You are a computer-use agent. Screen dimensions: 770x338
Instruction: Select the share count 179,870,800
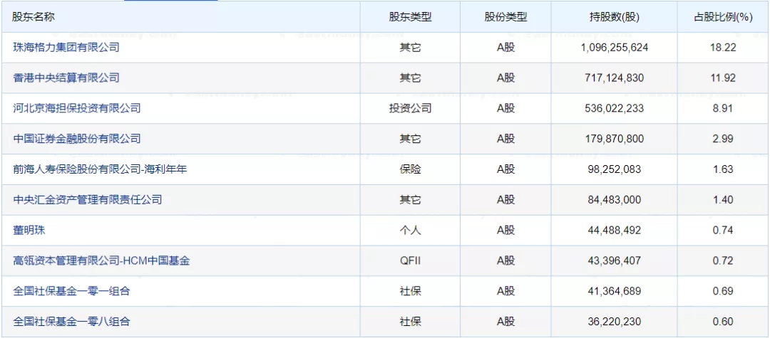615,139
